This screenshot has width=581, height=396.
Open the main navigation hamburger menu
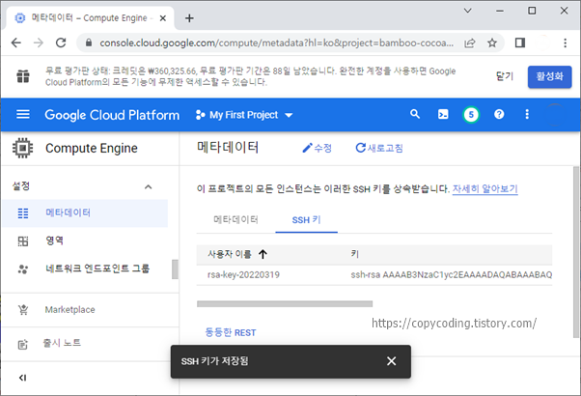click(x=23, y=114)
